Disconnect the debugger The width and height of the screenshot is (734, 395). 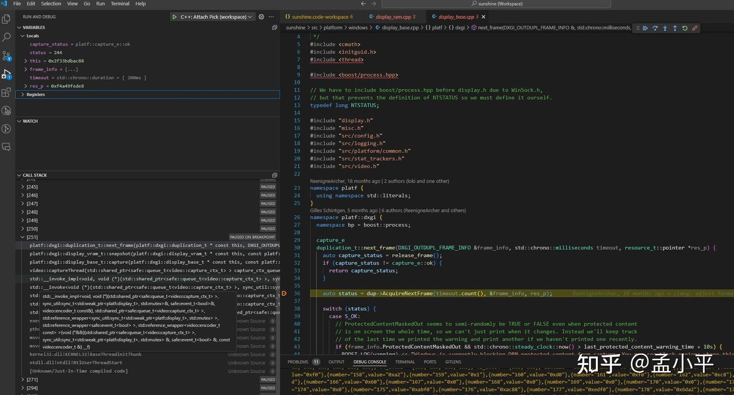tap(695, 29)
